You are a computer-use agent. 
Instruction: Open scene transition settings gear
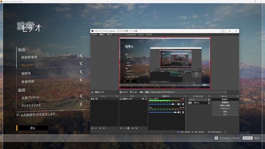[x=209, y=100]
